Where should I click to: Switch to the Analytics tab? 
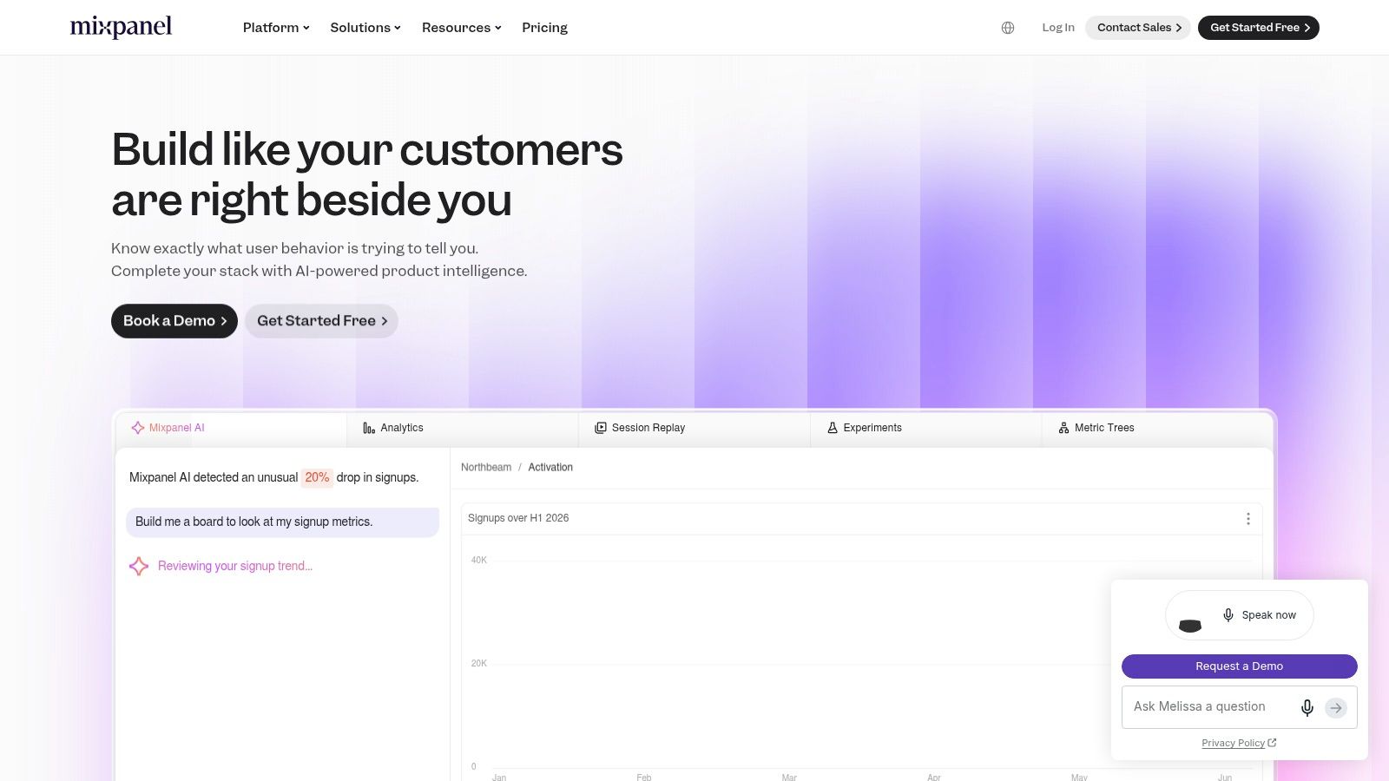pyautogui.click(x=463, y=428)
